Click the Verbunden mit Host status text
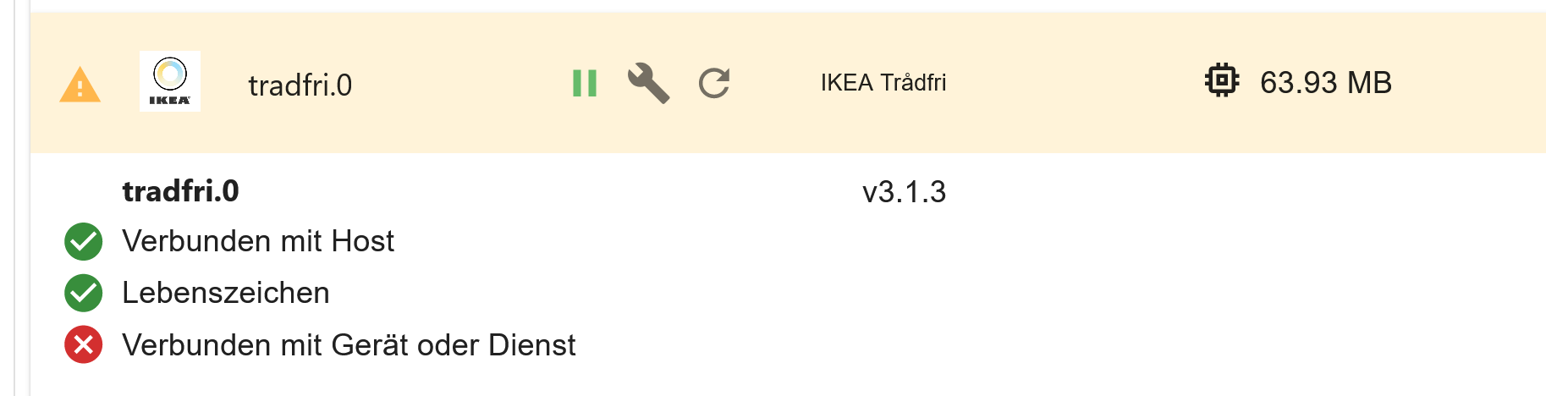The image size is (1546, 396). (258, 242)
